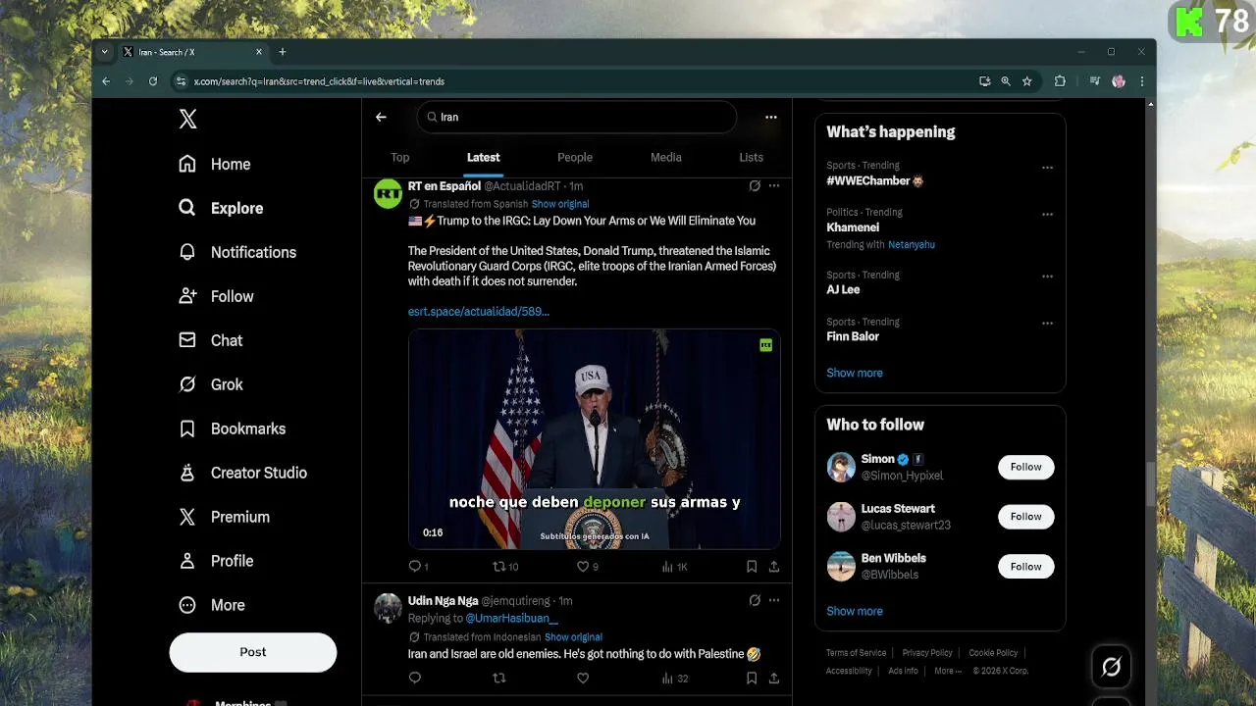Open Notifications in the sidebar
1256x706 pixels.
pyautogui.click(x=236, y=252)
